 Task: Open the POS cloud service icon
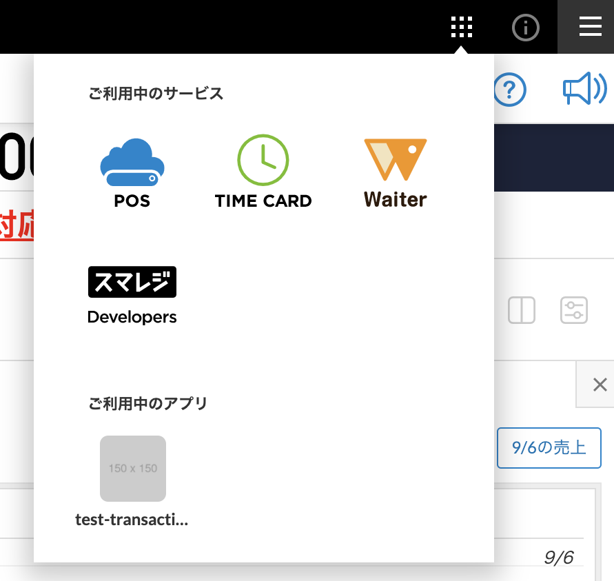[132, 163]
